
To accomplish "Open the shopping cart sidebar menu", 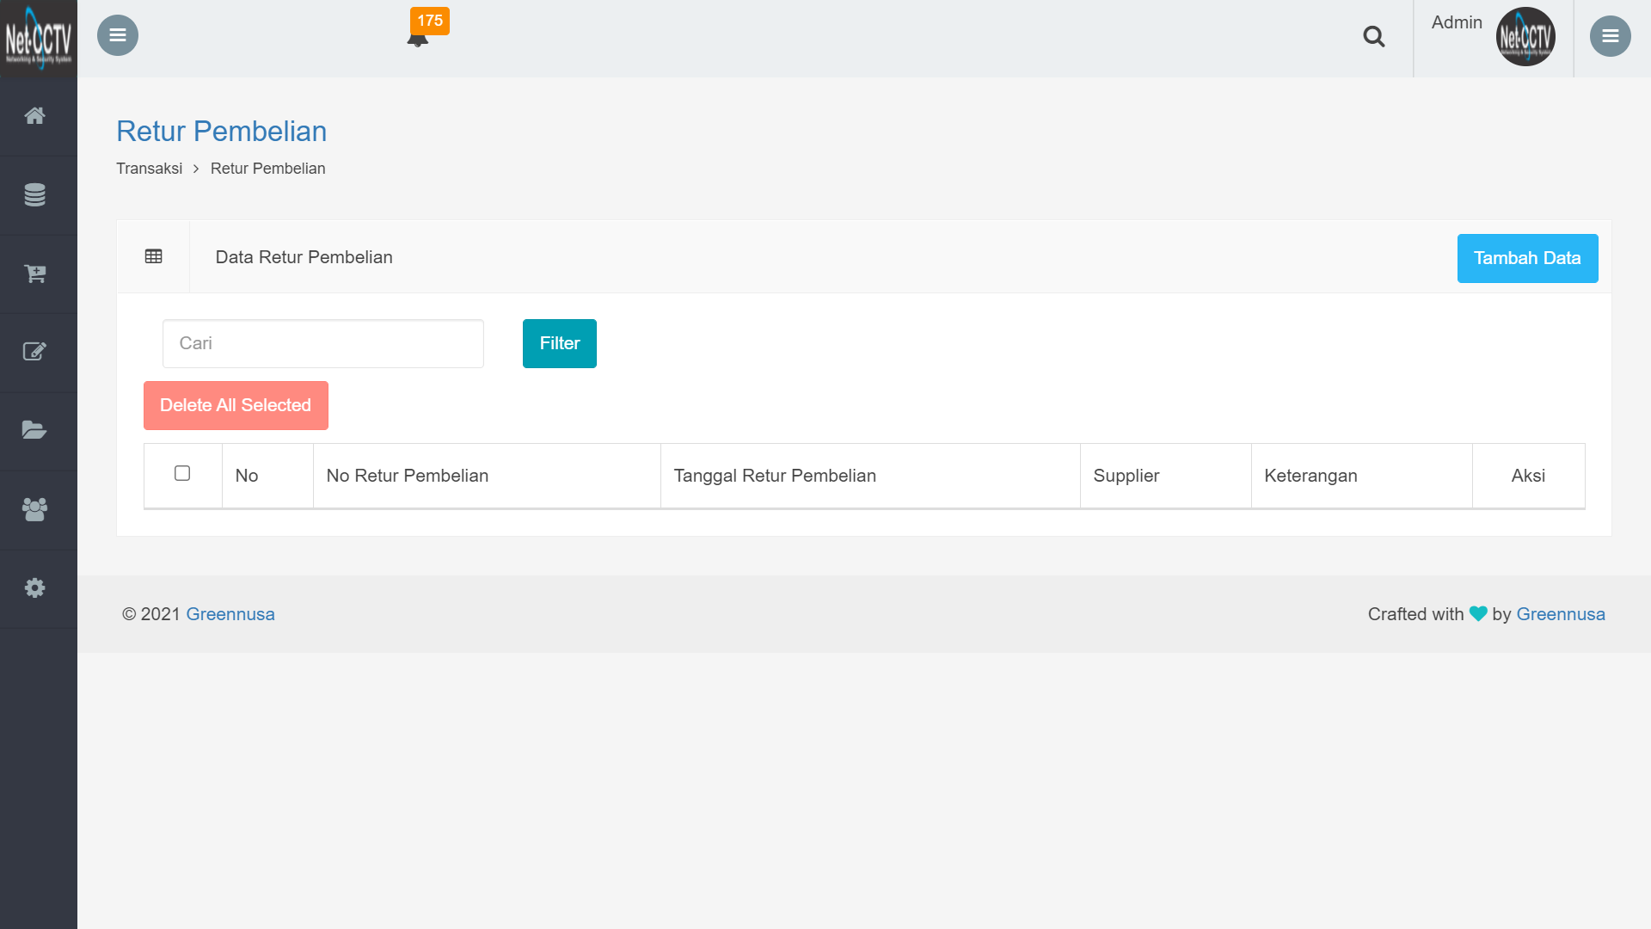I will pyautogui.click(x=34, y=274).
